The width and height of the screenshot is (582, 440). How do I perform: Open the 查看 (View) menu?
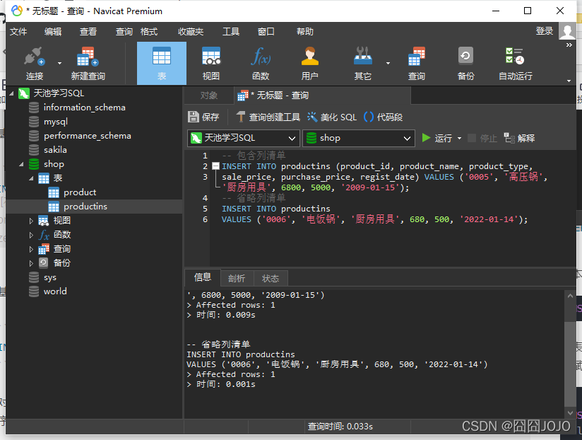point(88,32)
